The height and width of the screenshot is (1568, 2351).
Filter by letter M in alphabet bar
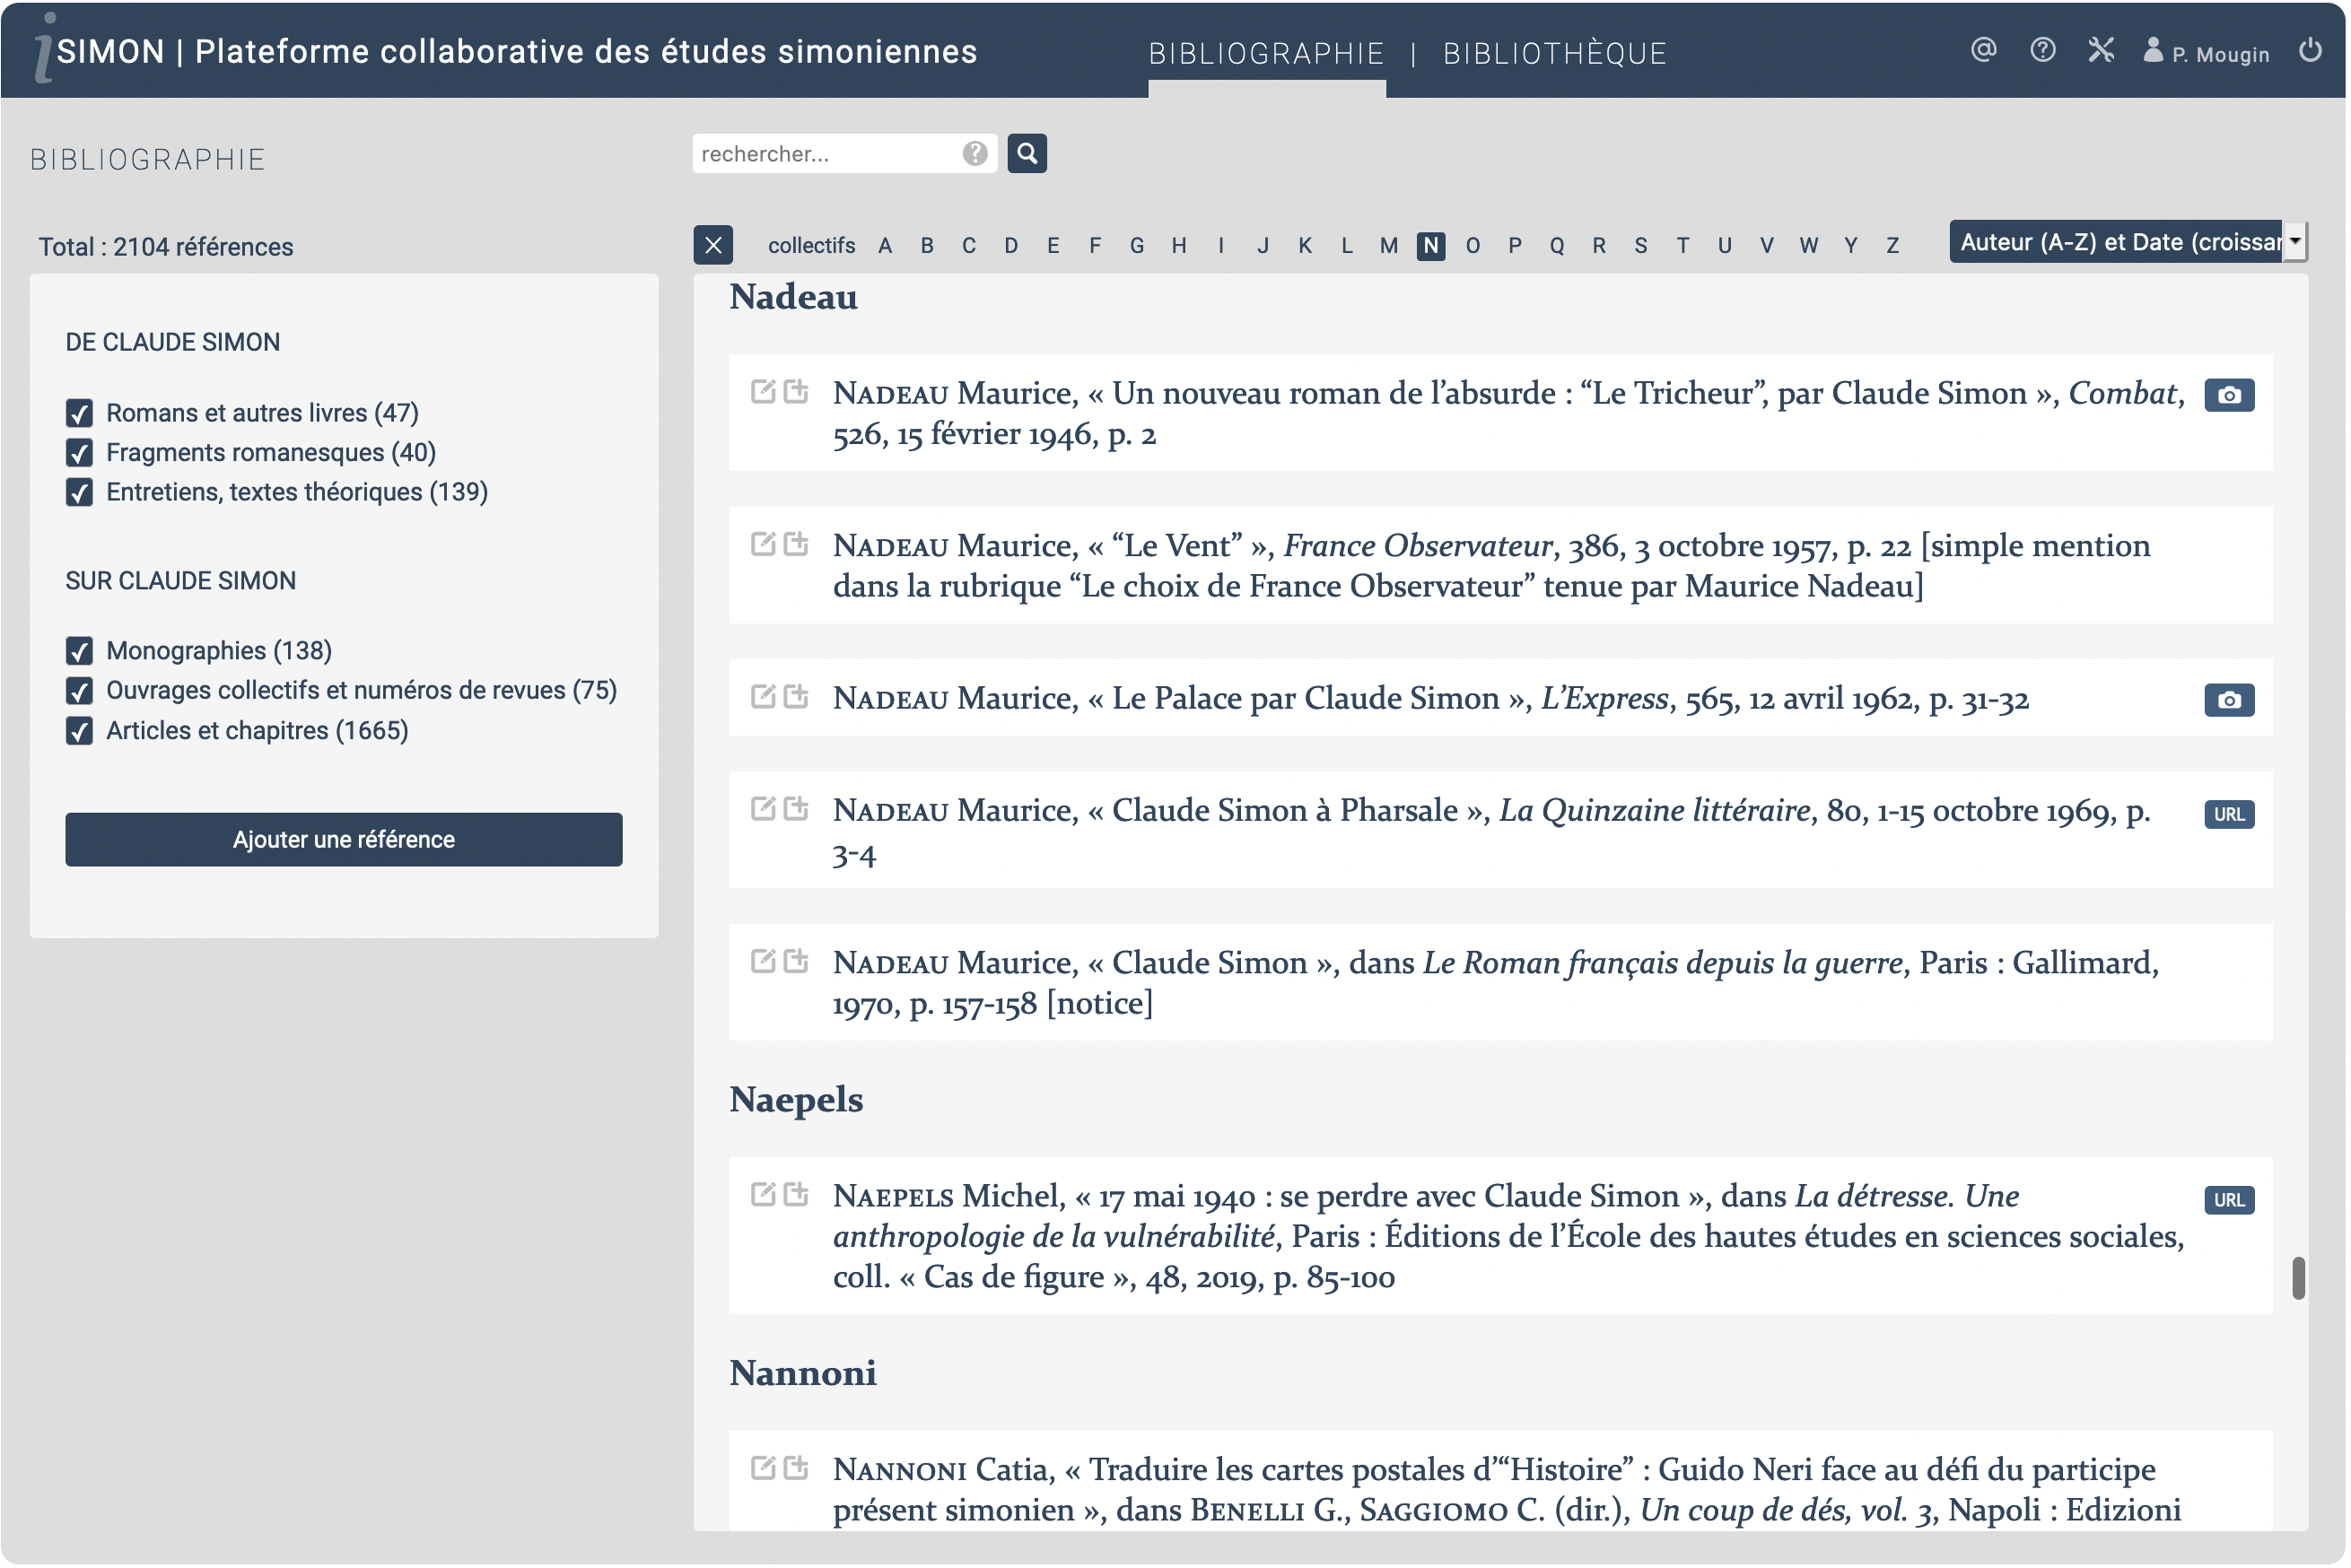pos(1390,246)
